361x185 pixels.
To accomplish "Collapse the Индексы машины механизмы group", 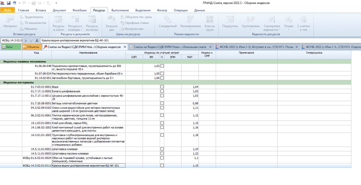I will pos(2,61).
